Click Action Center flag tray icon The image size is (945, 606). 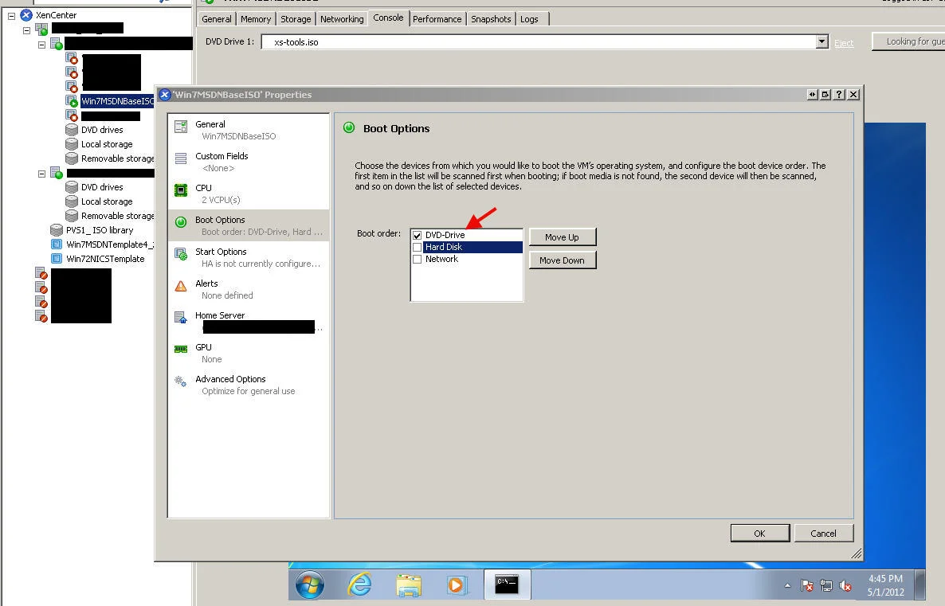tap(807, 585)
